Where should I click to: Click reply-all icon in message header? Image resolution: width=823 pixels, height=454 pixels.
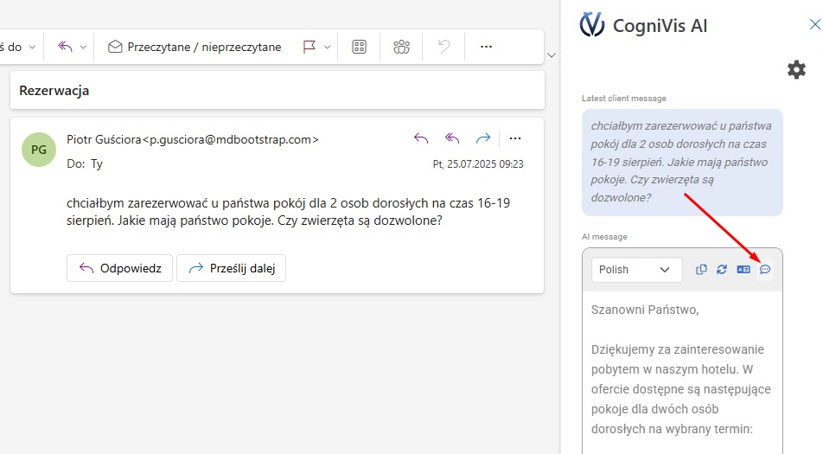click(451, 138)
